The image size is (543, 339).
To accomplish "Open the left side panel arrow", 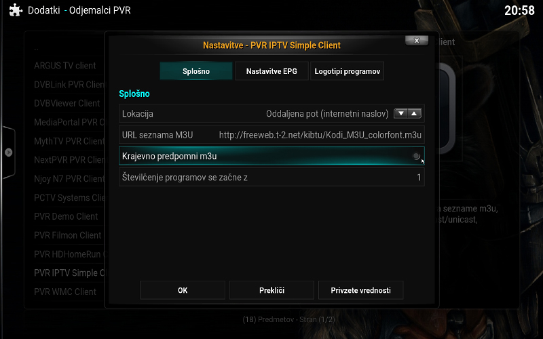I will coord(9,152).
